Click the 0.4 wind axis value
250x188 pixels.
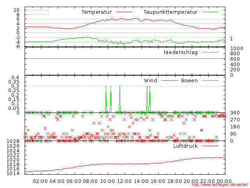(15, 78)
